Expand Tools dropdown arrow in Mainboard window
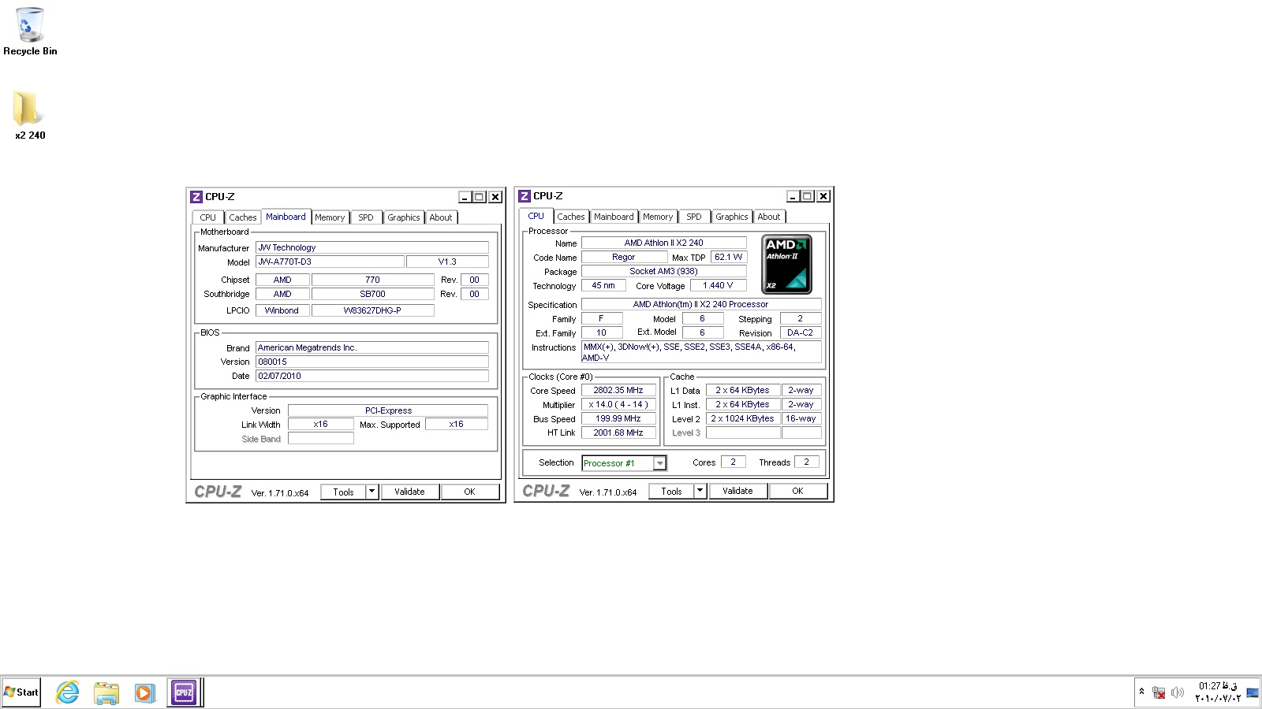The width and height of the screenshot is (1262, 709). coord(372,492)
